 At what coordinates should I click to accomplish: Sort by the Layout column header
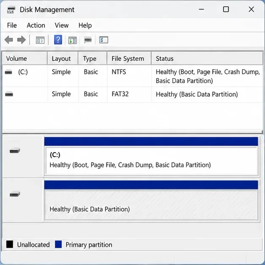(x=63, y=58)
